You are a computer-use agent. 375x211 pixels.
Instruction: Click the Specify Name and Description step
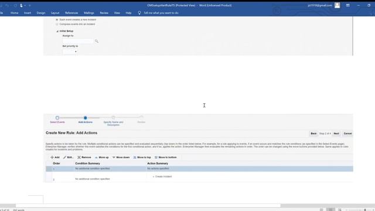(113, 121)
